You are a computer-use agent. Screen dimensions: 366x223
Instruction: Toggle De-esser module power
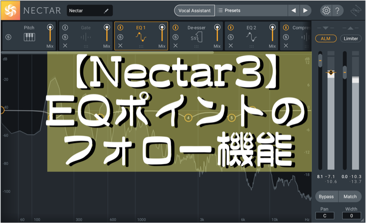click(x=176, y=27)
